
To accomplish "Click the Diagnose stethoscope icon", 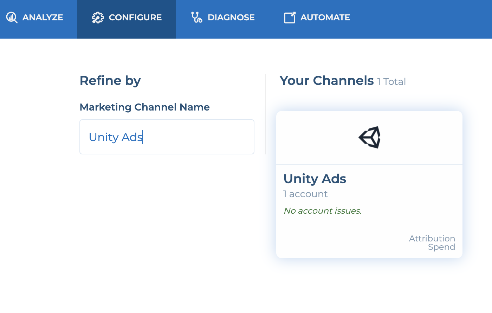I will (196, 17).
